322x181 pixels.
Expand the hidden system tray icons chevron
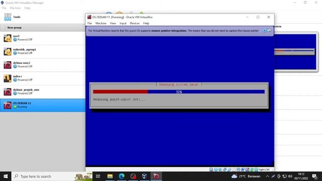267,176
